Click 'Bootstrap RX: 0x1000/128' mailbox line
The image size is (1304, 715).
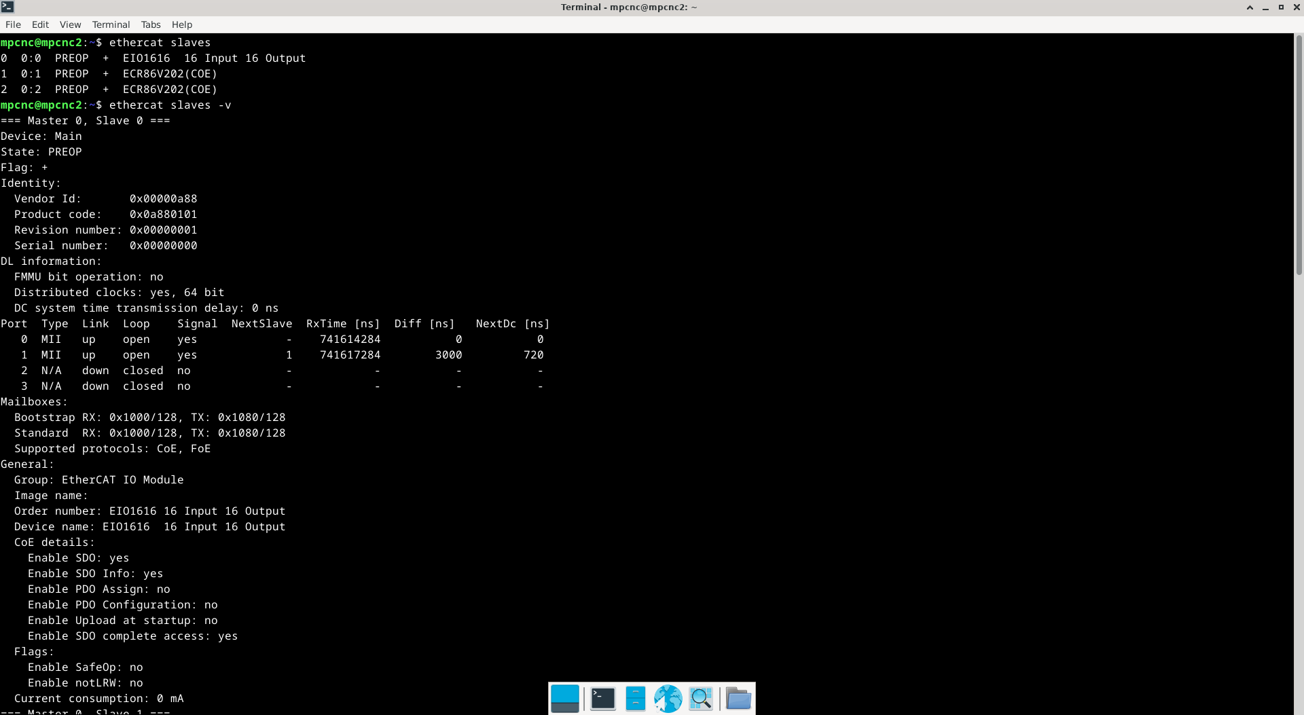point(150,418)
